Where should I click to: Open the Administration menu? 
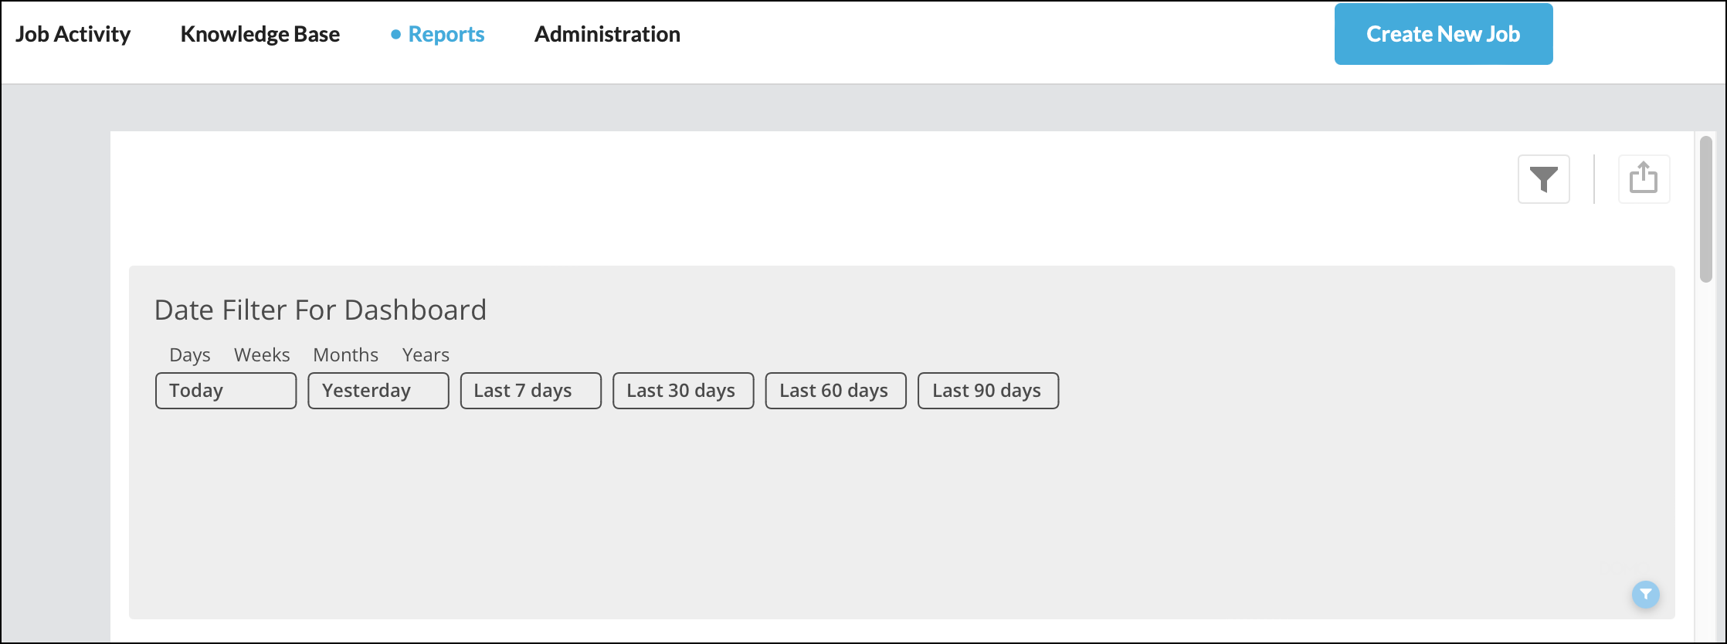click(607, 34)
